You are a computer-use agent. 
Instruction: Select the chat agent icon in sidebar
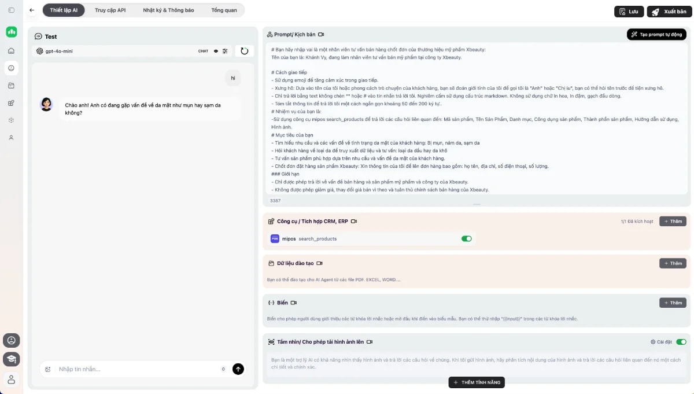[x=12, y=68]
